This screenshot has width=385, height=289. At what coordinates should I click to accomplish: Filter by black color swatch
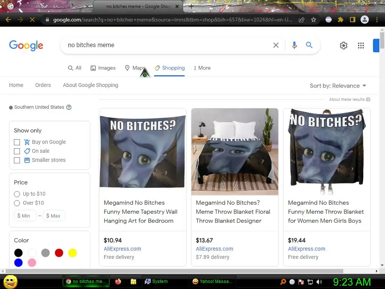(18, 252)
